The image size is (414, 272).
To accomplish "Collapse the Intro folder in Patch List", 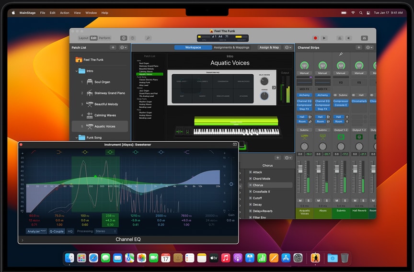I will [x=77, y=71].
